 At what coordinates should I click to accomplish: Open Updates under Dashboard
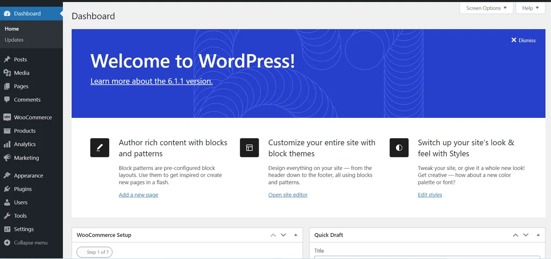tap(14, 40)
